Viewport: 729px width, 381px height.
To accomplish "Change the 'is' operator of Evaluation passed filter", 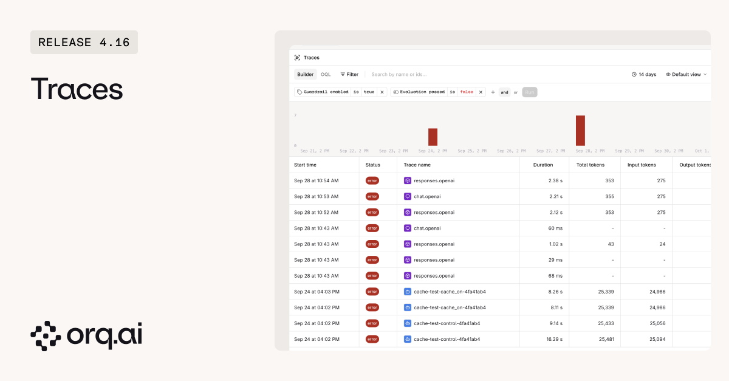I will 452,92.
